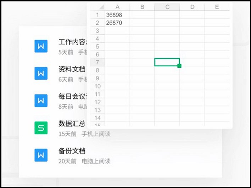Image resolution: width=251 pixels, height=188 pixels.
Task: Open the 资料文档 document title
Action: pos(72,69)
